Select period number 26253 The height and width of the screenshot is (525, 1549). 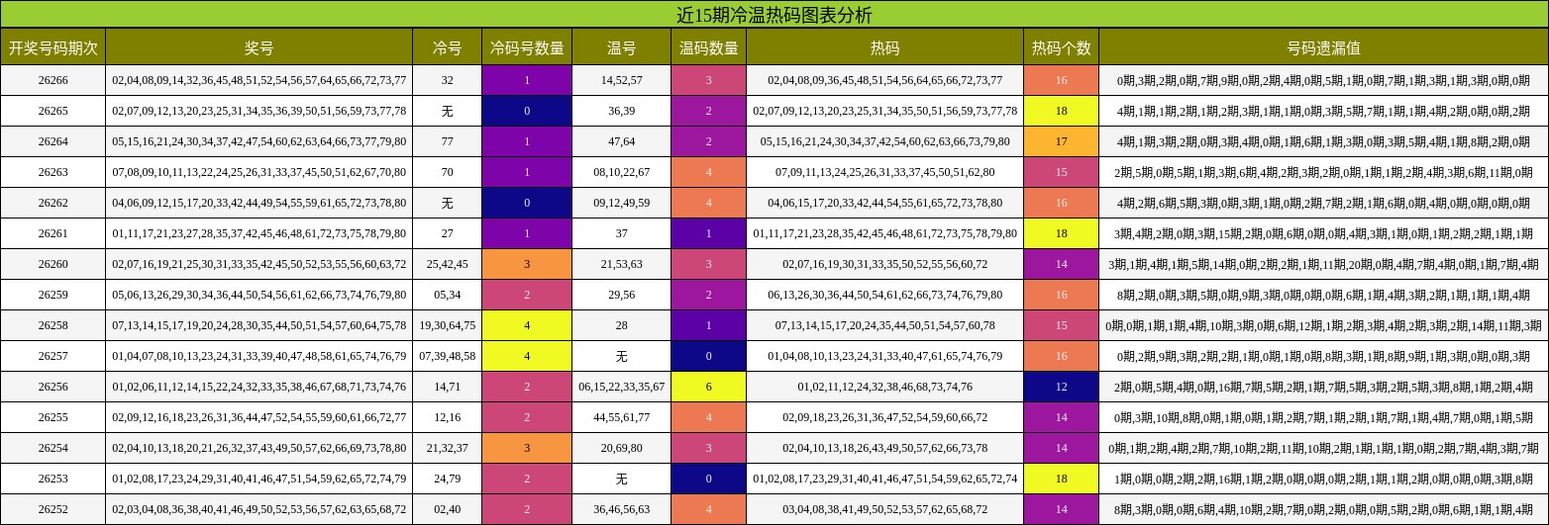coord(53,479)
